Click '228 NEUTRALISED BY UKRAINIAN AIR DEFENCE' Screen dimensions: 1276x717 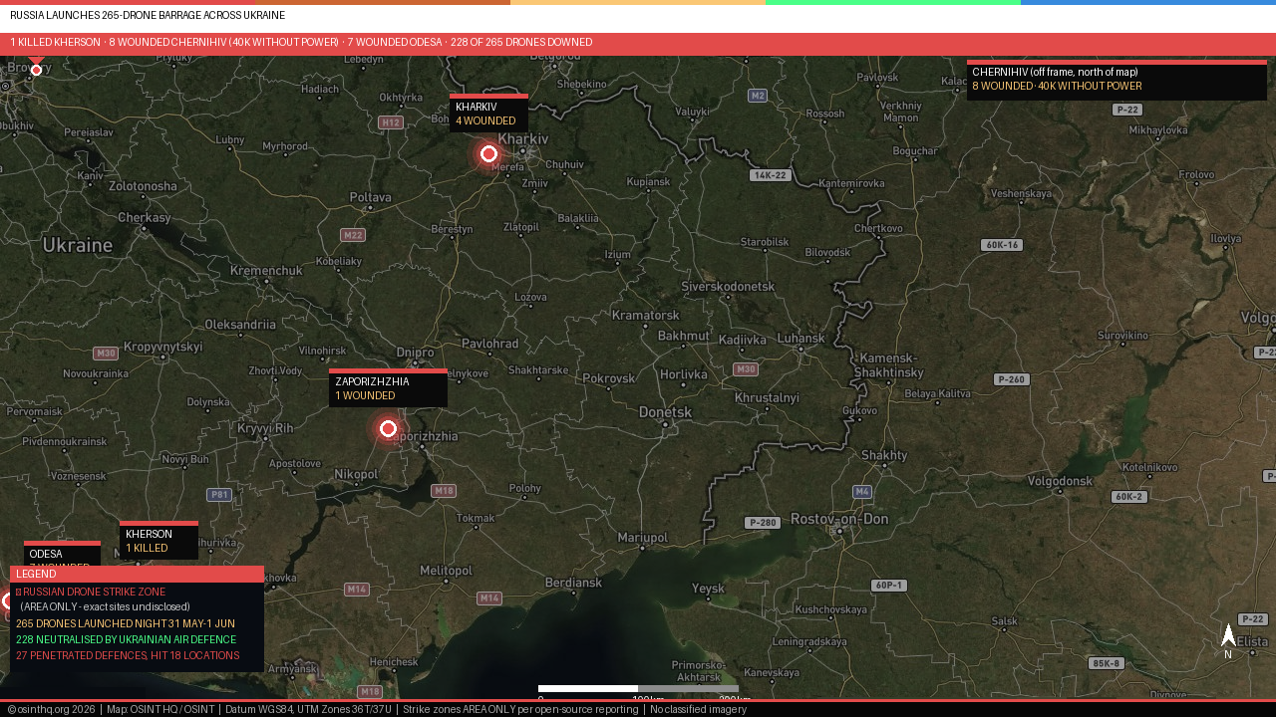[x=126, y=639]
